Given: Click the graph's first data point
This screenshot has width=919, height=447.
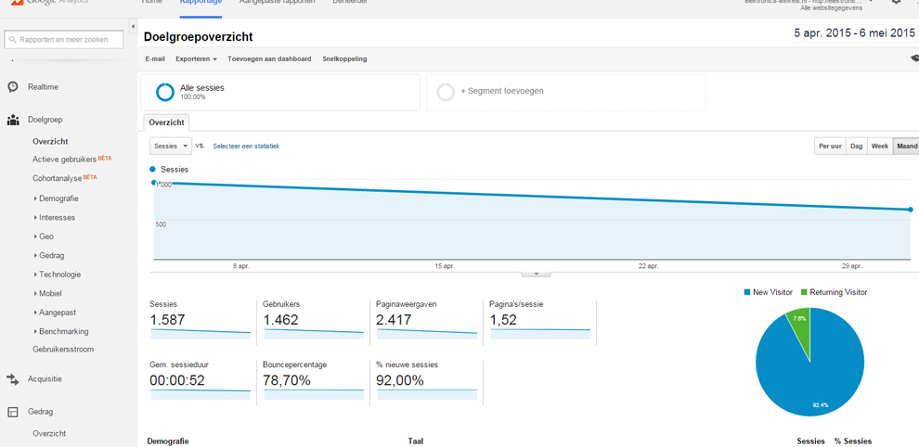Looking at the screenshot, I should coord(154,183).
